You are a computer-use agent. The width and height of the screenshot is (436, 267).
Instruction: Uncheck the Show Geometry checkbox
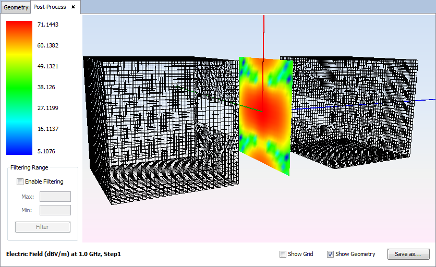coord(330,254)
